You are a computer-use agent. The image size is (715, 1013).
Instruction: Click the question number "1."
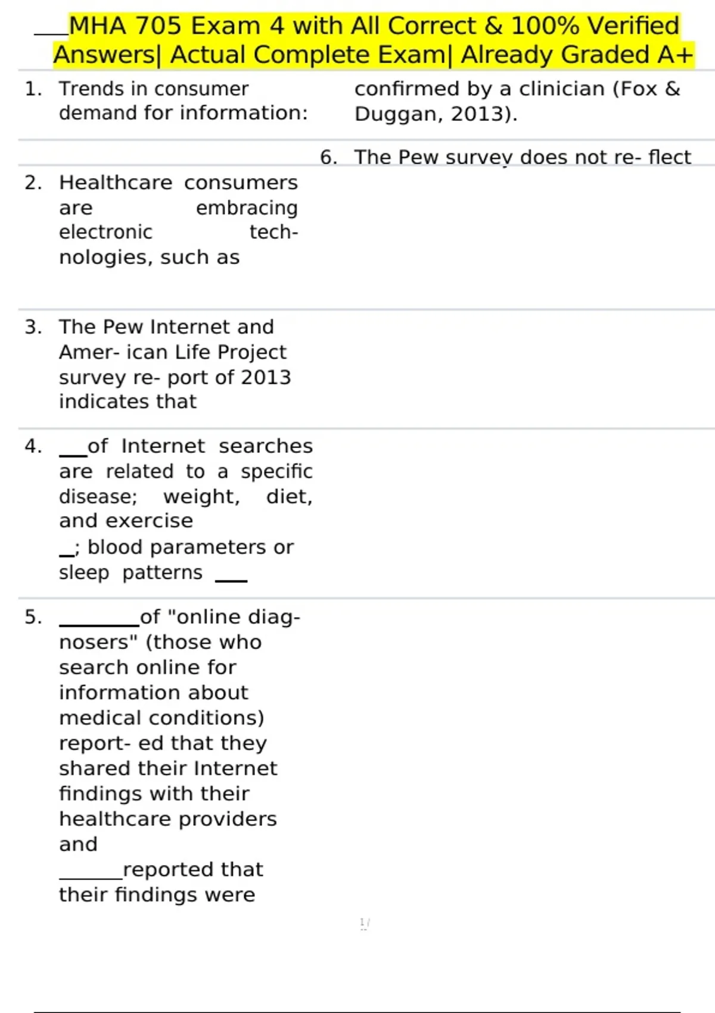33,89
